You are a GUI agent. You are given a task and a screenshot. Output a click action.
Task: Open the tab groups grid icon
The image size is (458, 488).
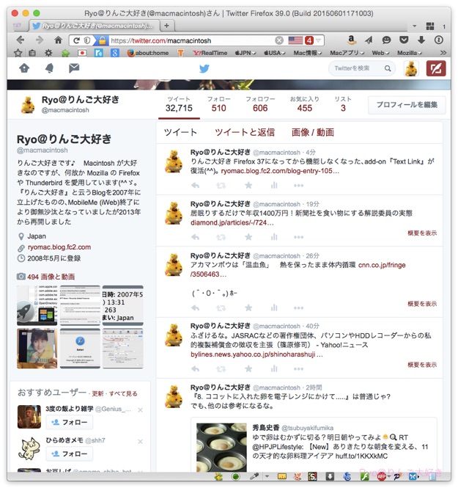(430, 26)
